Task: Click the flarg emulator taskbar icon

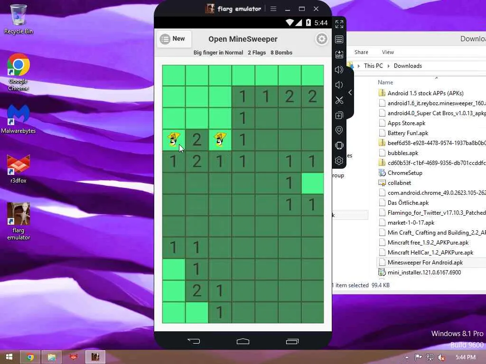Action: click(x=95, y=357)
